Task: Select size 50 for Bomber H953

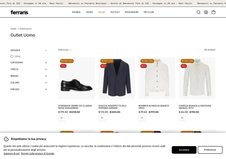Action: 142,118
